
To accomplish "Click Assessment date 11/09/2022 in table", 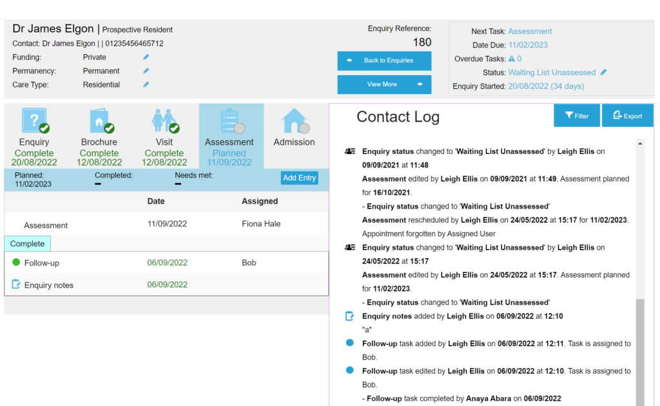I will (x=167, y=224).
